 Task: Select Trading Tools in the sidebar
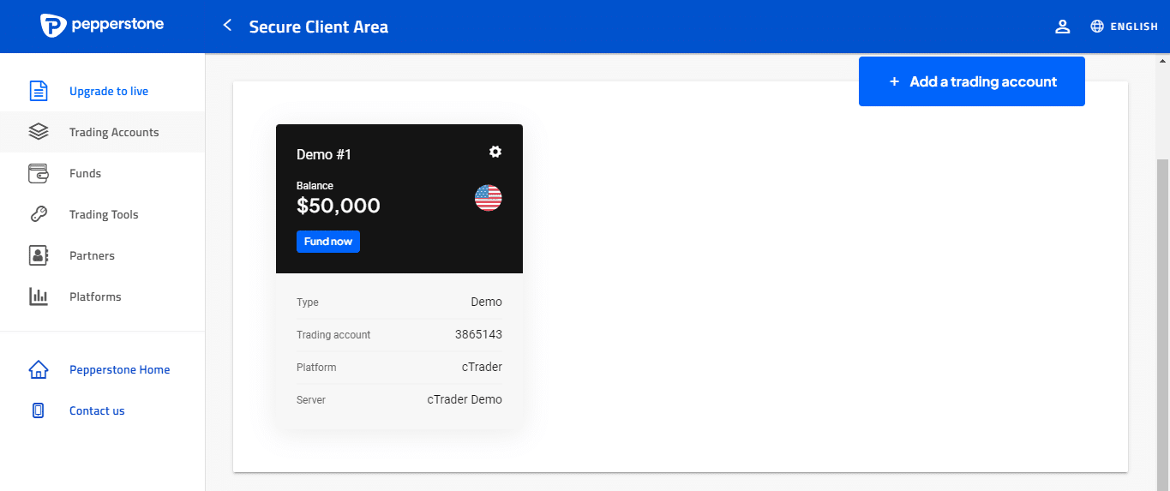click(104, 214)
